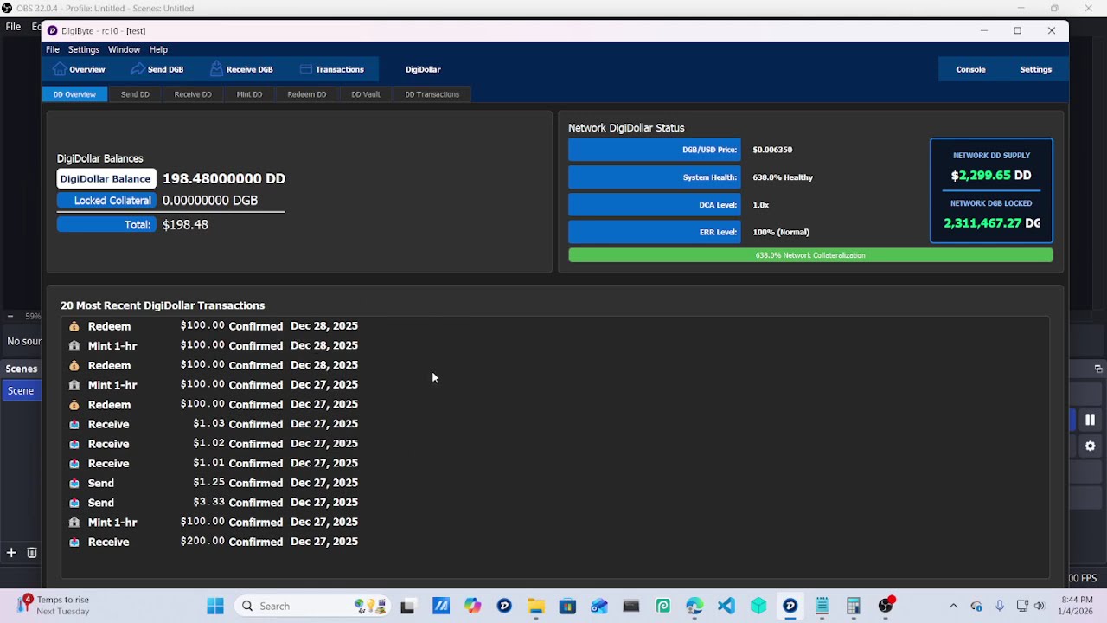Viewport: 1107px width, 623px height.
Task: Open Copilot from the taskbar
Action: tap(472, 606)
